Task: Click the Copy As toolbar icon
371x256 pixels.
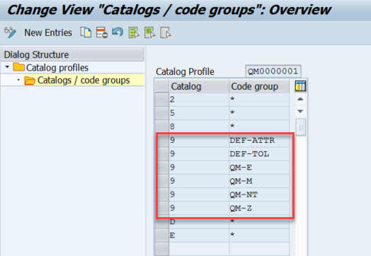Action: 86,33
